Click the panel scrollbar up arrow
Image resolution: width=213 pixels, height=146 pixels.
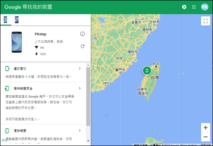[x=88, y=65]
